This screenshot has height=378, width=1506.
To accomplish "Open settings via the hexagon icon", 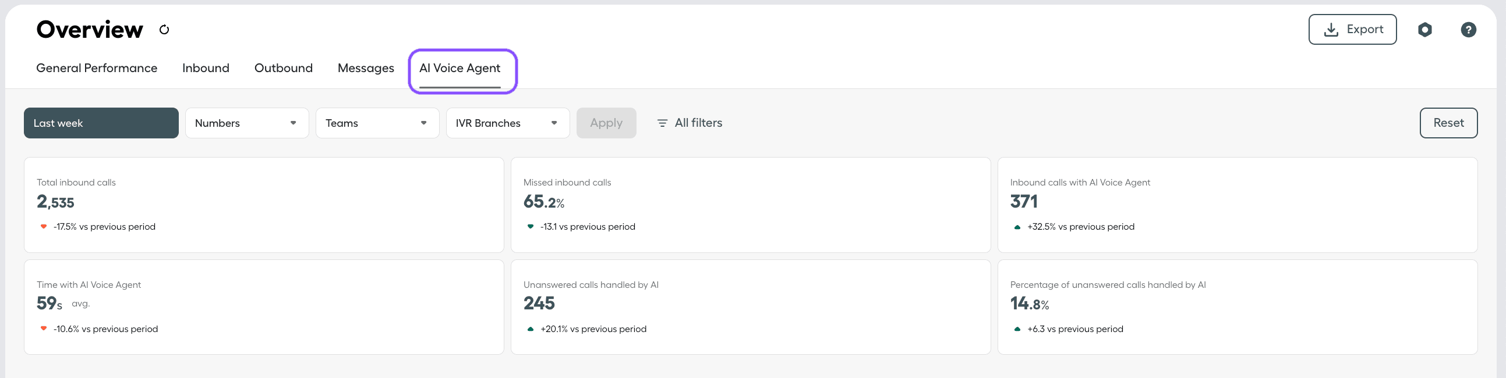I will pyautogui.click(x=1424, y=30).
